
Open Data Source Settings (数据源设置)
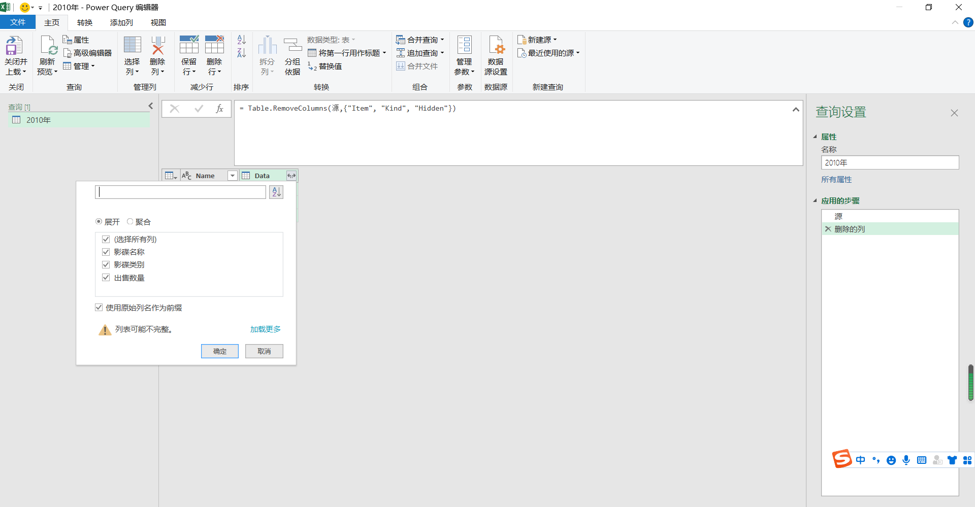496,55
